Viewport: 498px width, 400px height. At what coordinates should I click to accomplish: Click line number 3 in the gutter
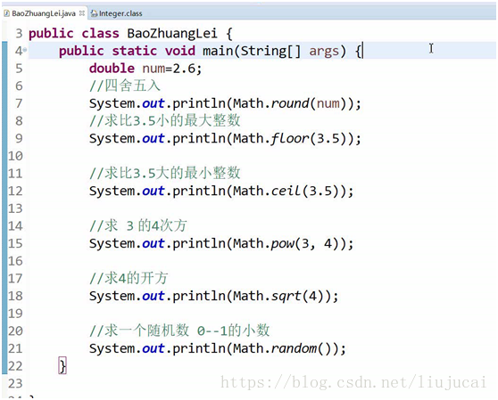point(19,34)
